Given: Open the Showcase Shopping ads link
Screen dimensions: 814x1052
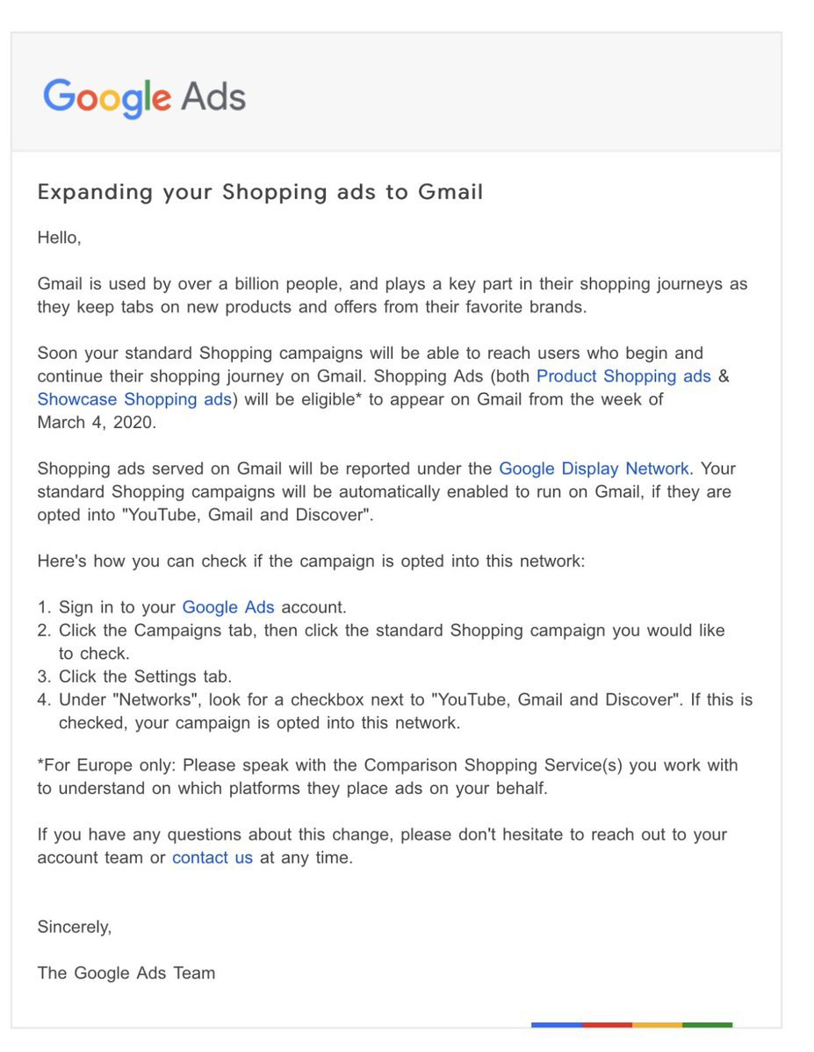Looking at the screenshot, I should tap(134, 399).
